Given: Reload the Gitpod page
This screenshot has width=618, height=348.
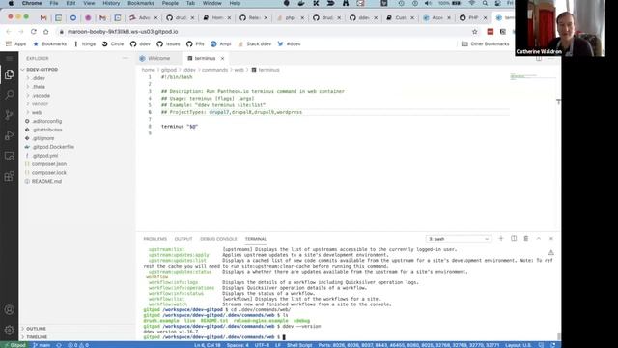Looking at the screenshot, I should (x=34, y=32).
